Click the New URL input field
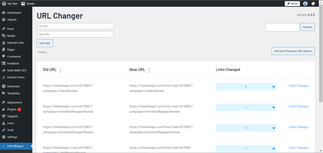 [x=75, y=34]
